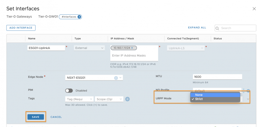Select Strict in URPF Mode list

215,99
